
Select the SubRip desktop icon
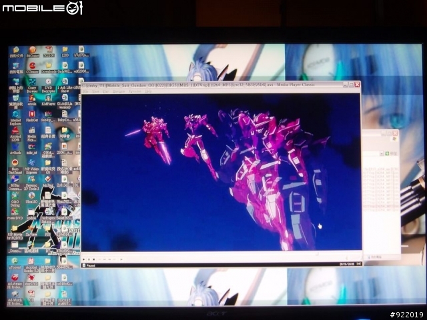pyautogui.click(x=48, y=117)
